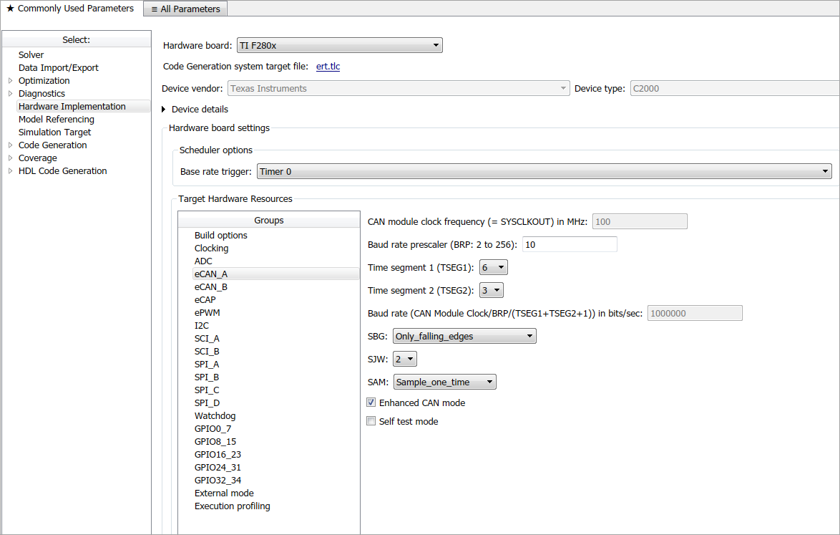This screenshot has width=840, height=535.
Task: Expand the Device details section
Action: click(x=164, y=110)
